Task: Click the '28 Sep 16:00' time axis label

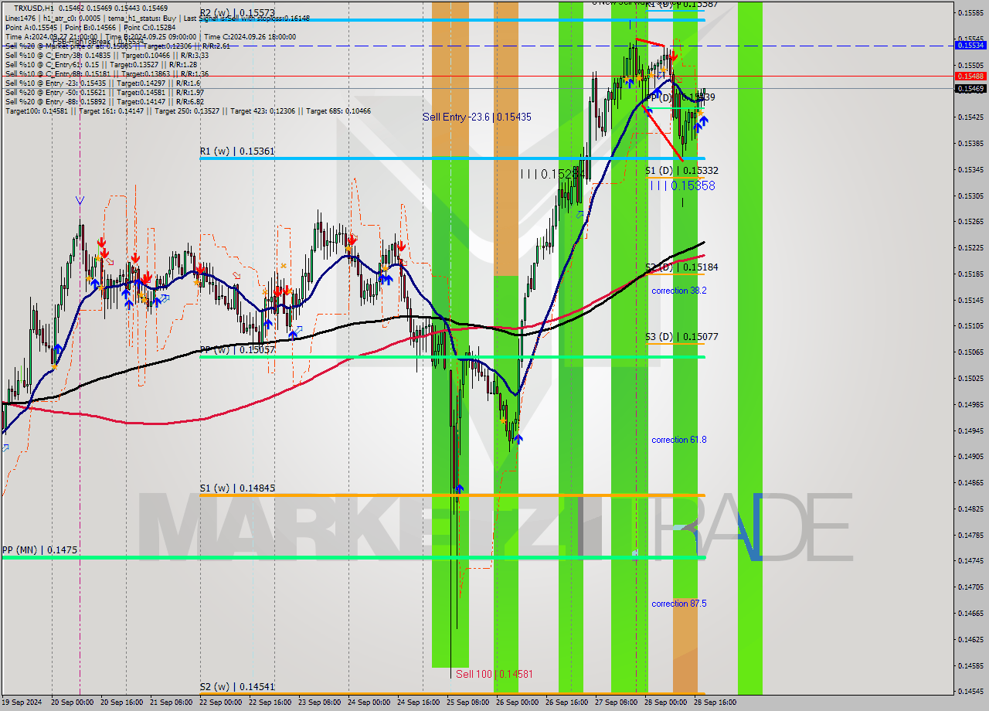Action: (715, 702)
